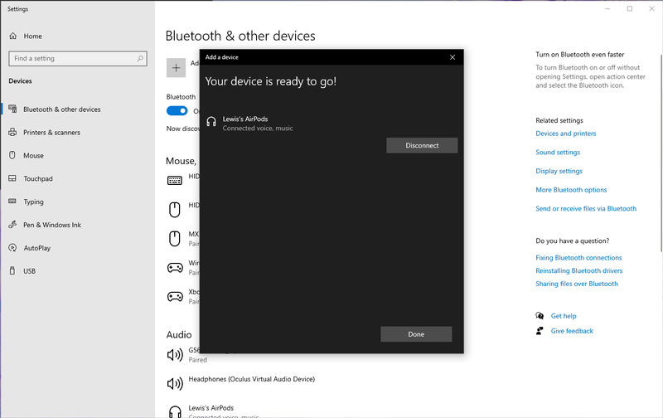This screenshot has width=663, height=418.
Task: Click the HID keyboard device icon
Action: (175, 181)
